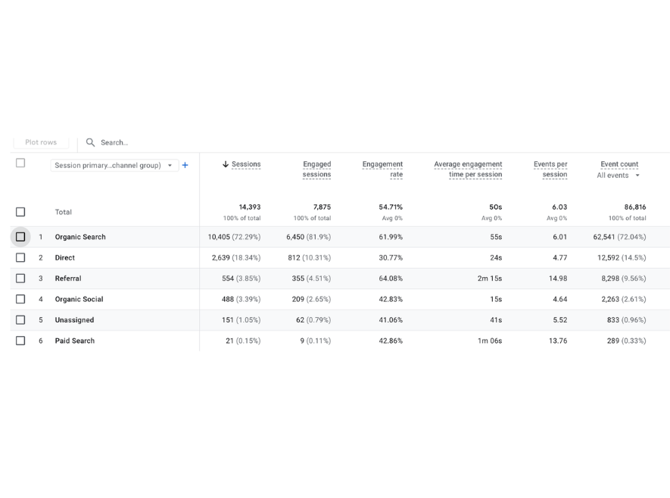This screenshot has height=498, width=670.
Task: Check the Unassigned row checkbox
Action: [20, 319]
